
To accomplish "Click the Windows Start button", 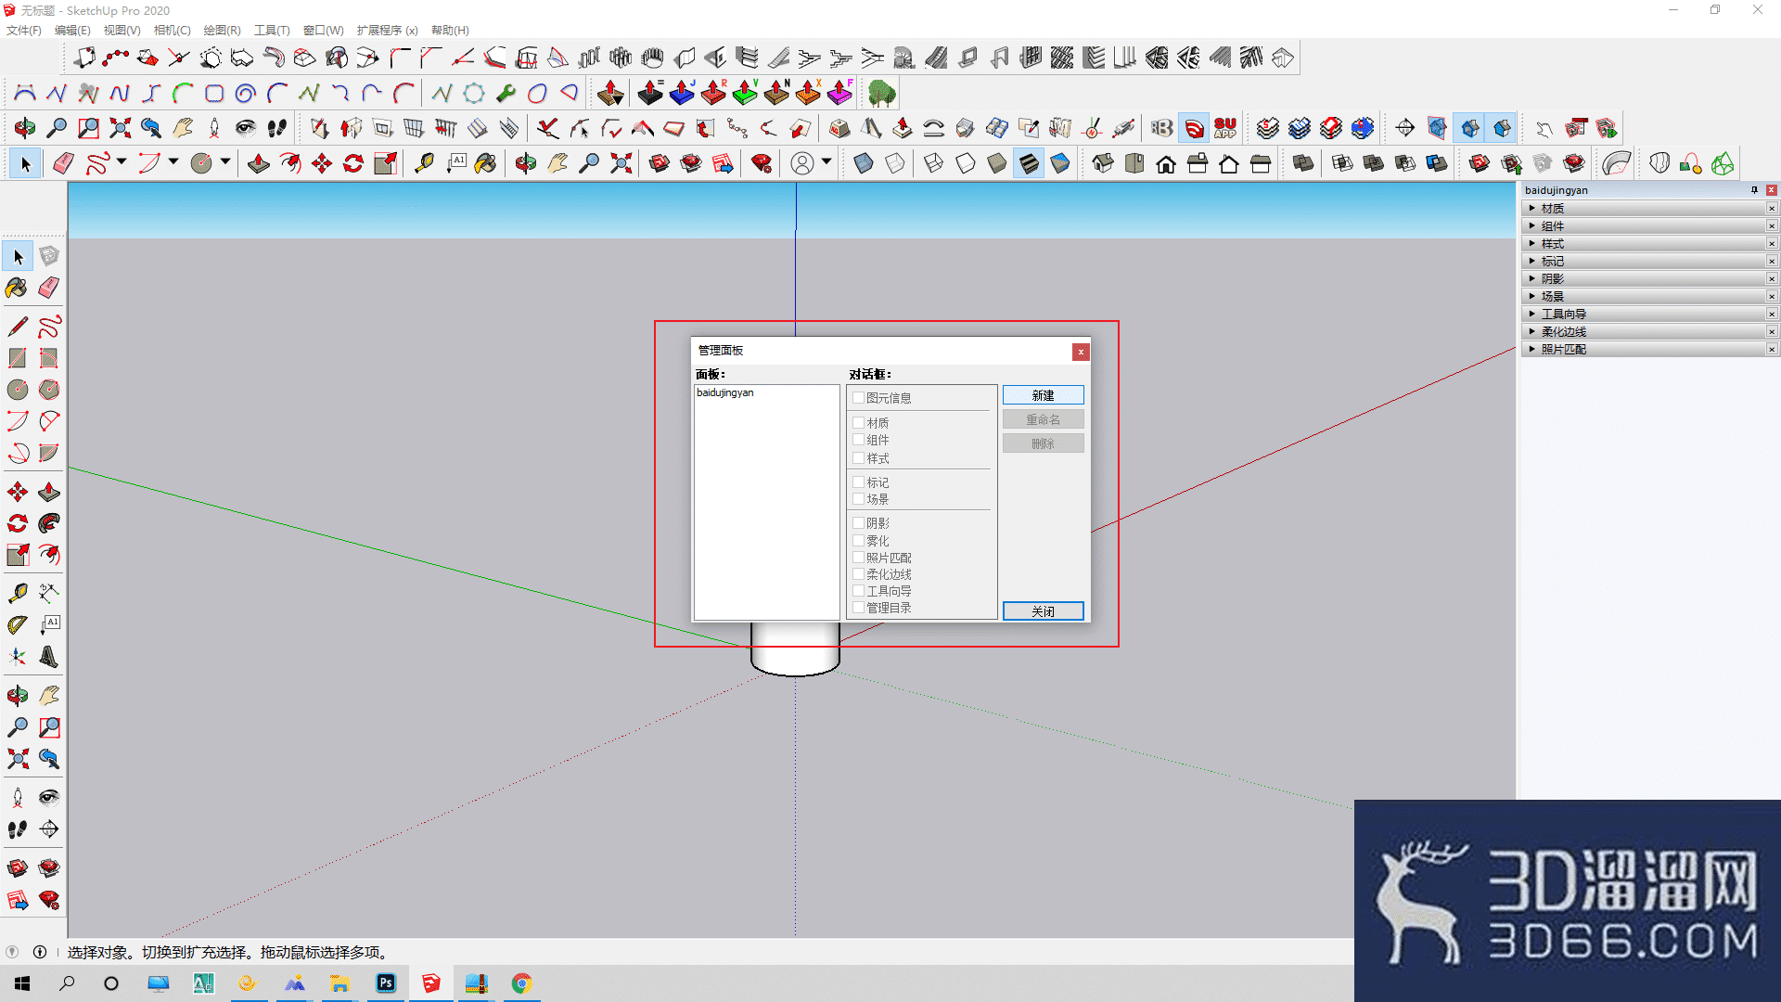I will pos(22,983).
